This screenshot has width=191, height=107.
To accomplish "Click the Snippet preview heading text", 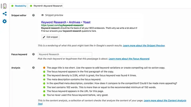I will [x=54, y=15].
